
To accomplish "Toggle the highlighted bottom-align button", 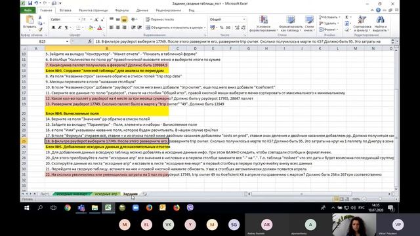I will point(124,20).
